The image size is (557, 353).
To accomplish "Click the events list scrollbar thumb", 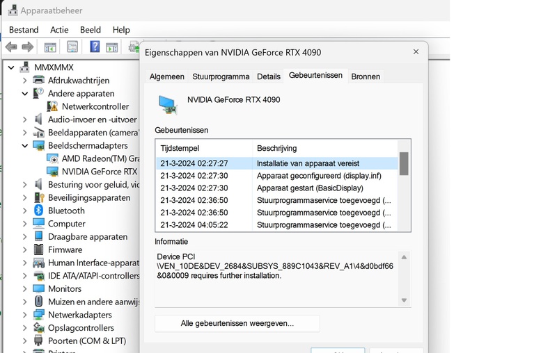I will coord(404,163).
